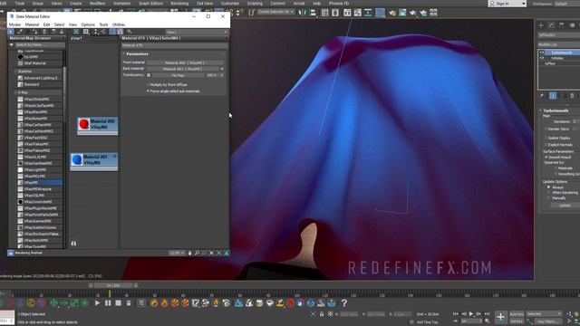Toggle the Materials checkbox under Separate by
This screenshot has height=326, width=580.
coord(556,168)
